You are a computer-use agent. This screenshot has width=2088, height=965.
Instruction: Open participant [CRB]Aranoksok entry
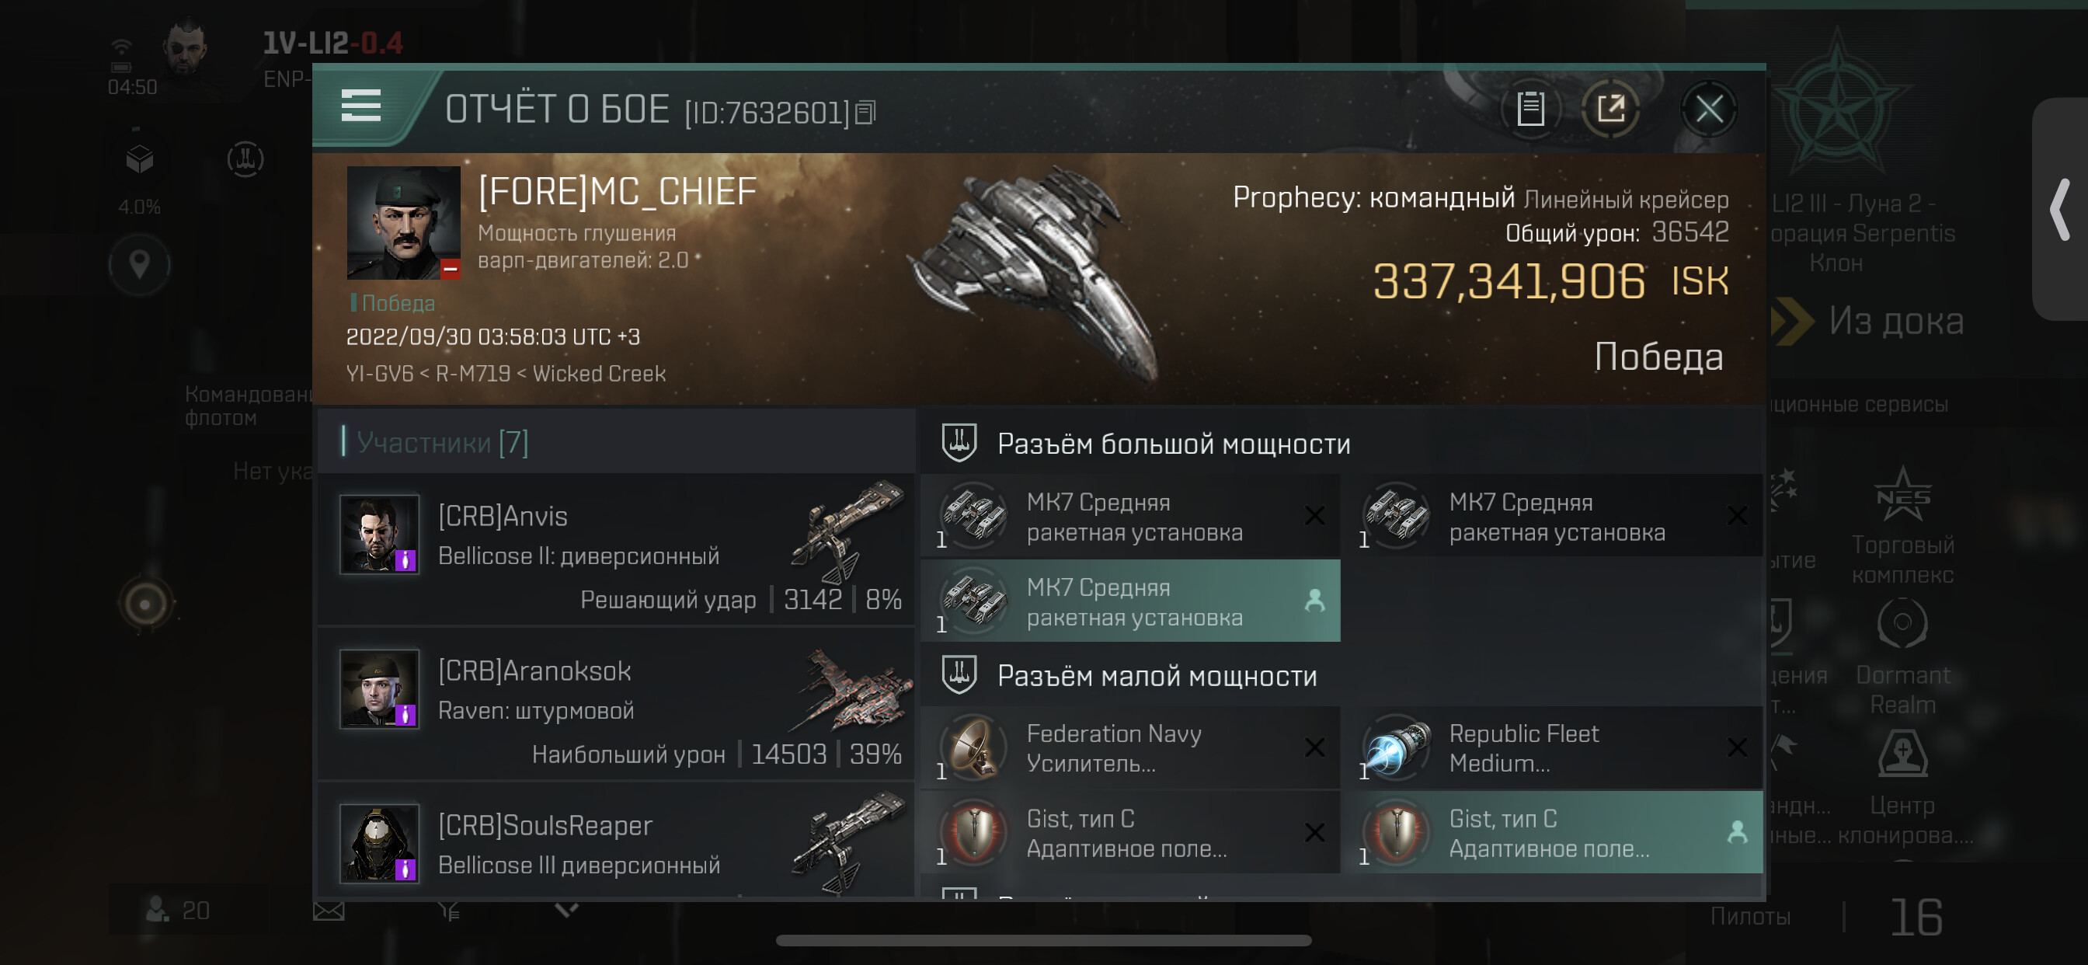click(x=616, y=703)
